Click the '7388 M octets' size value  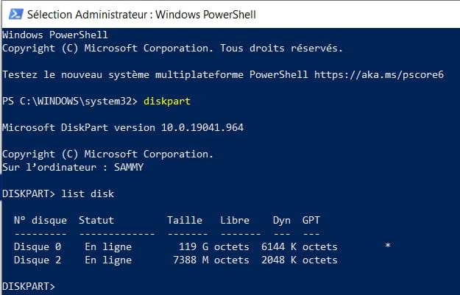211,260
